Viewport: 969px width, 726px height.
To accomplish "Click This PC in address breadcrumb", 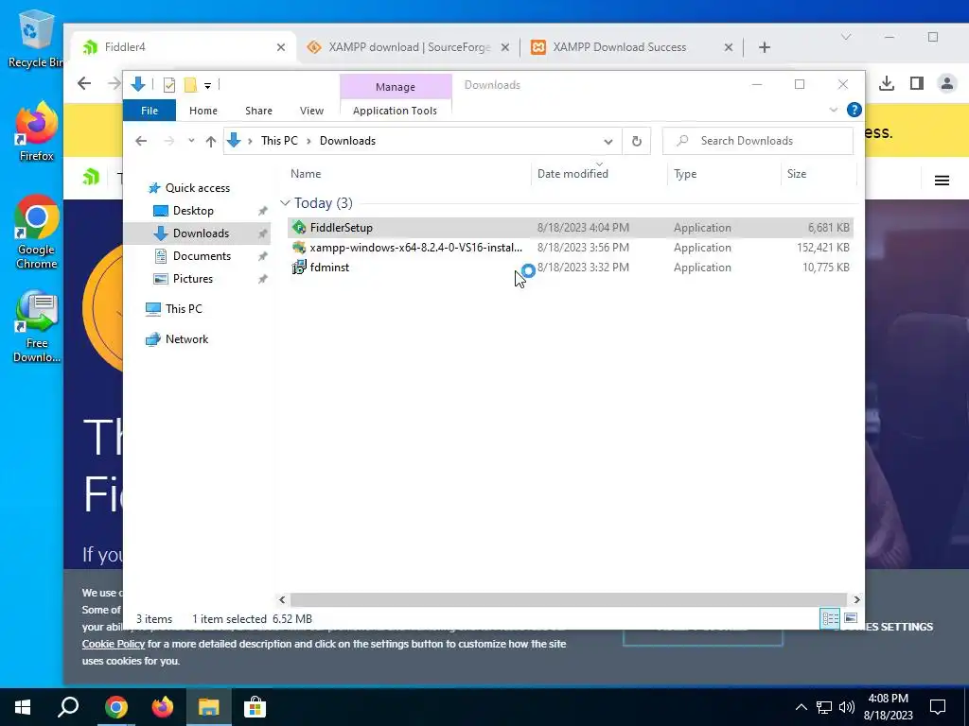I will [279, 141].
